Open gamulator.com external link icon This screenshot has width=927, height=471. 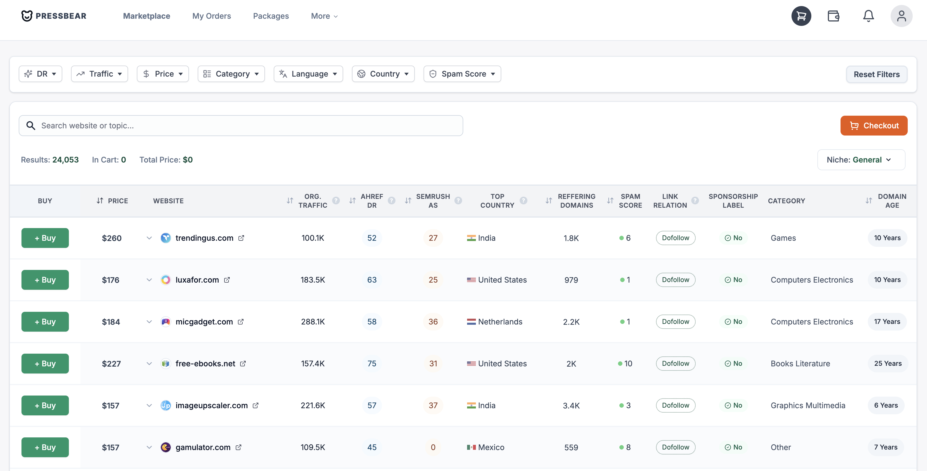click(238, 447)
